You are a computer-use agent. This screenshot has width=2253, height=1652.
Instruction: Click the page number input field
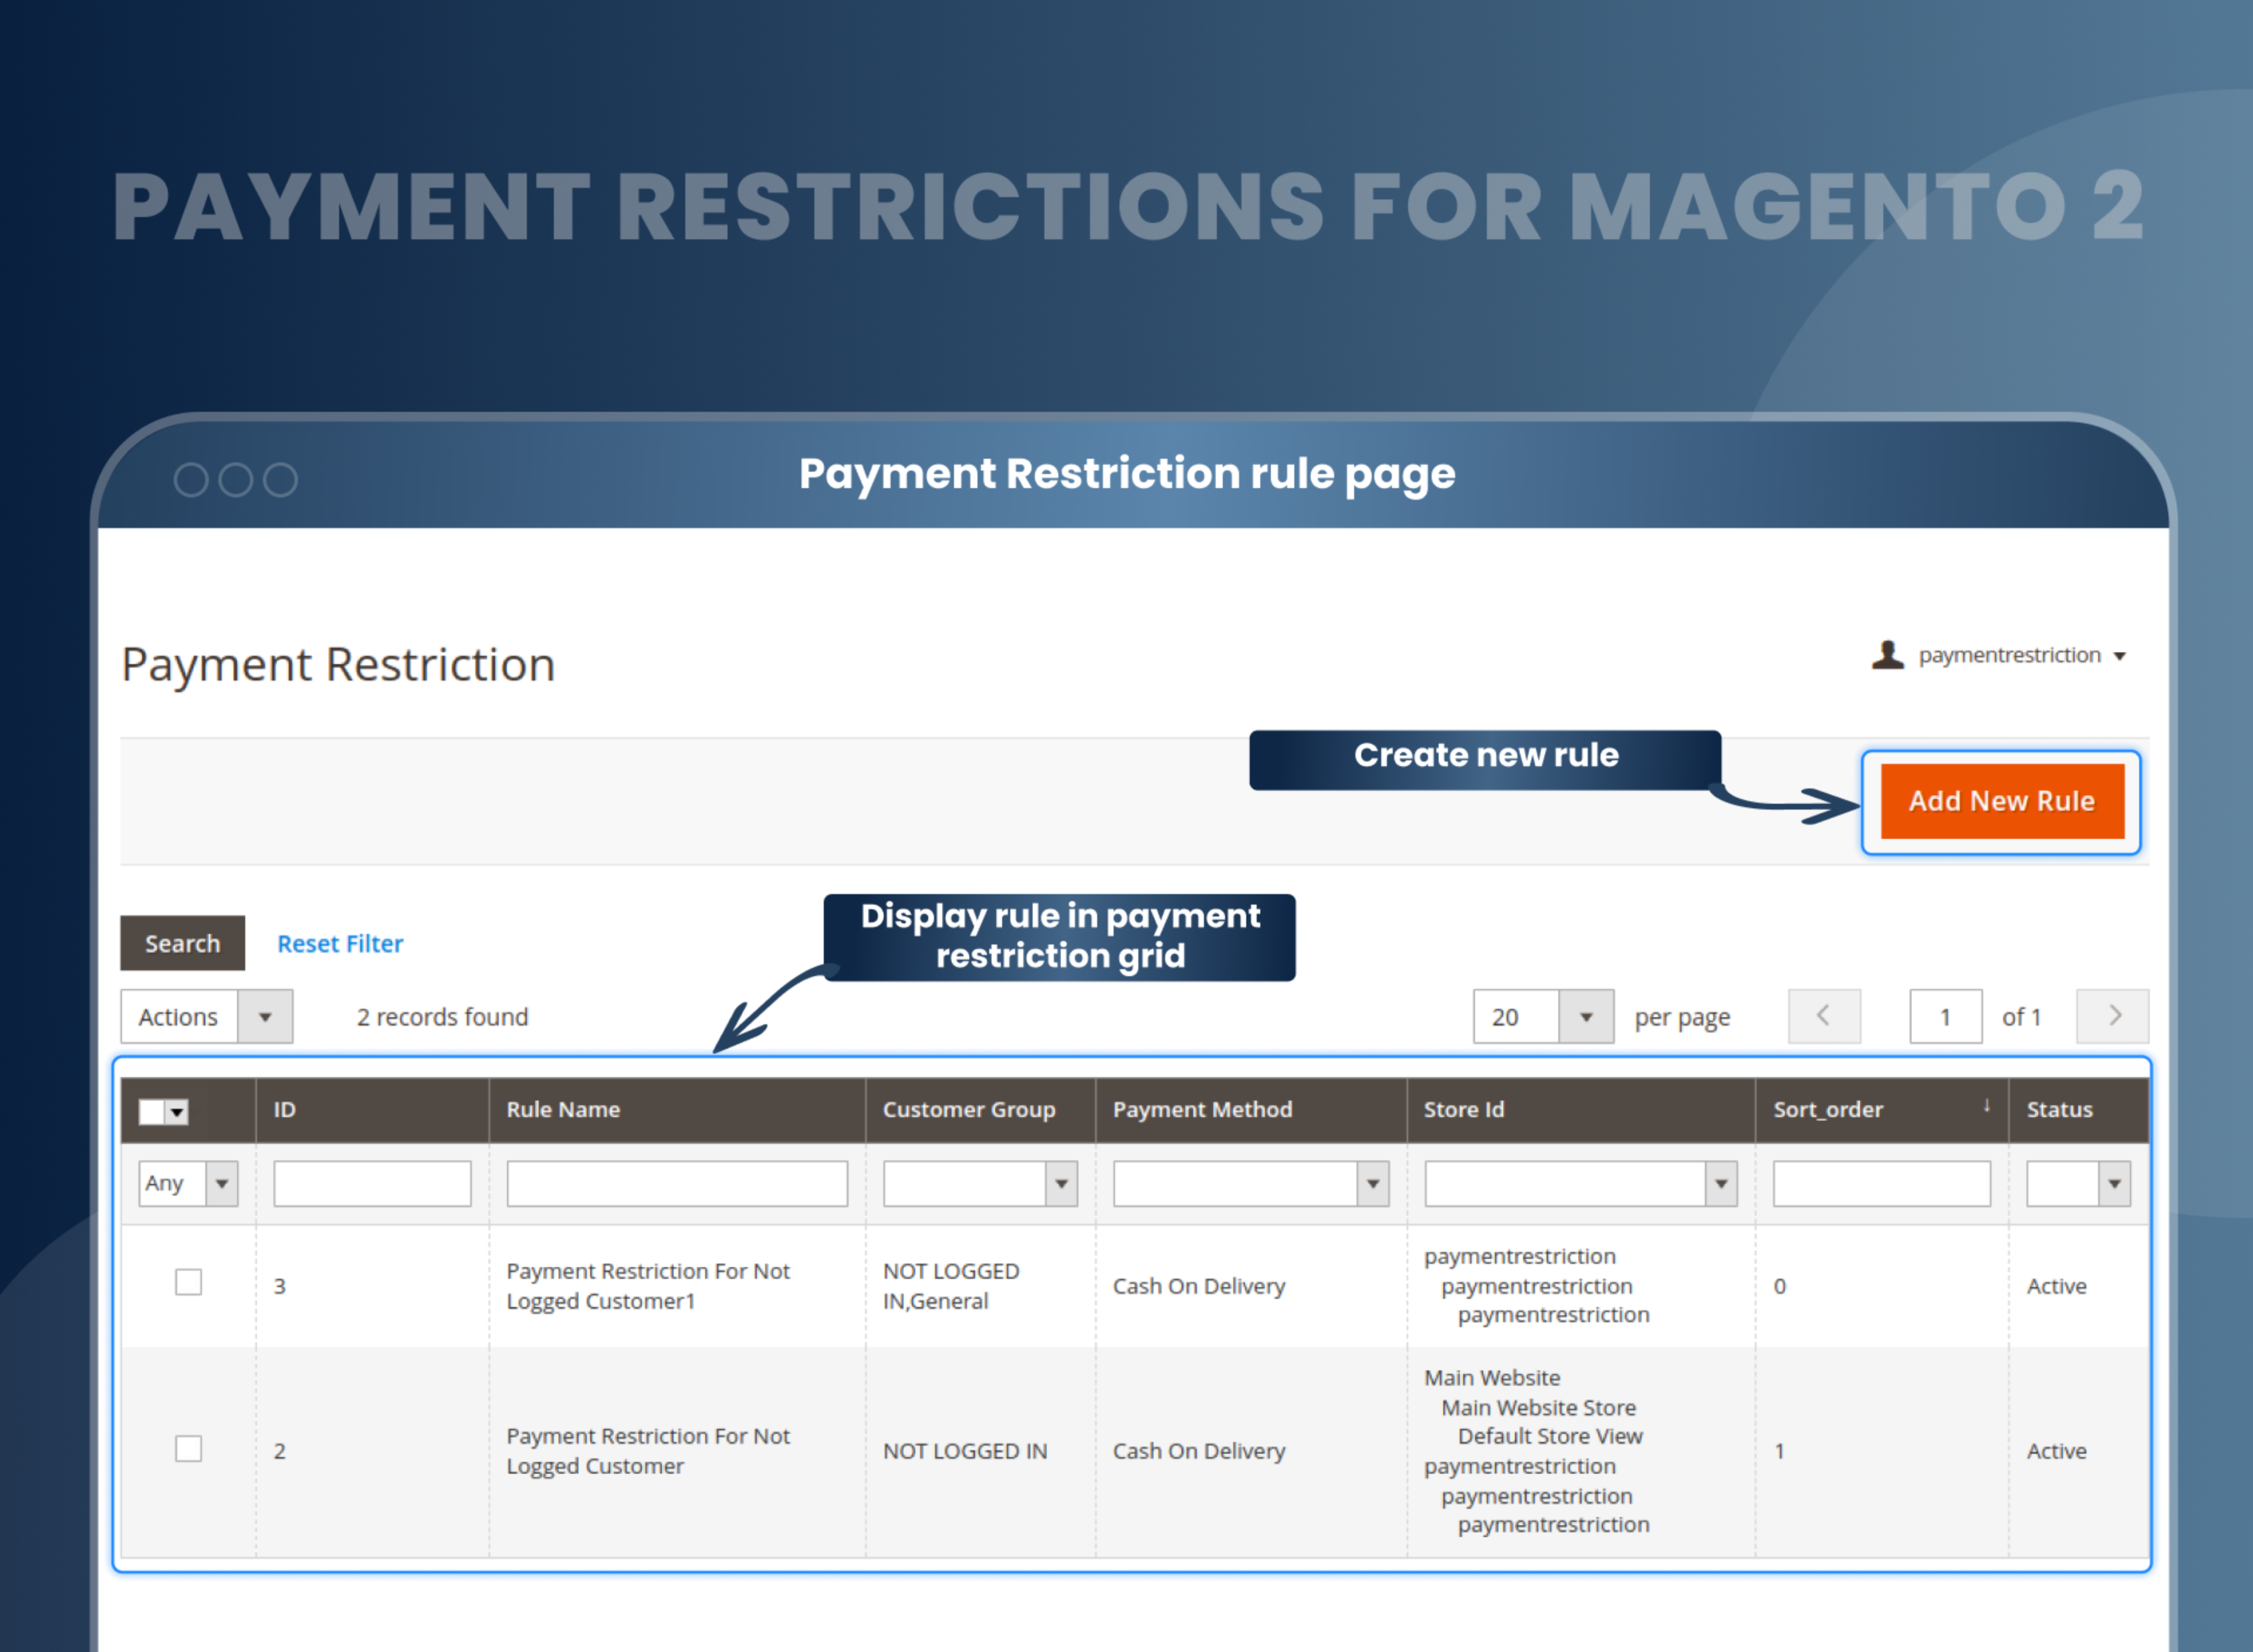1946,1016
